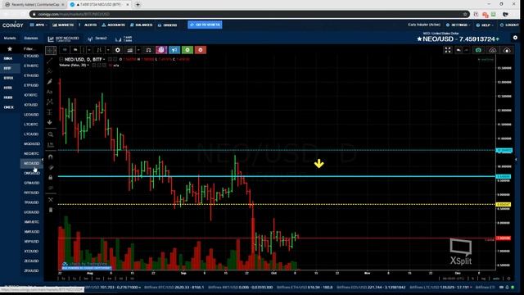Switch to the Markets sidebar tab
This screenshot has width=524, height=295.
point(10,39)
